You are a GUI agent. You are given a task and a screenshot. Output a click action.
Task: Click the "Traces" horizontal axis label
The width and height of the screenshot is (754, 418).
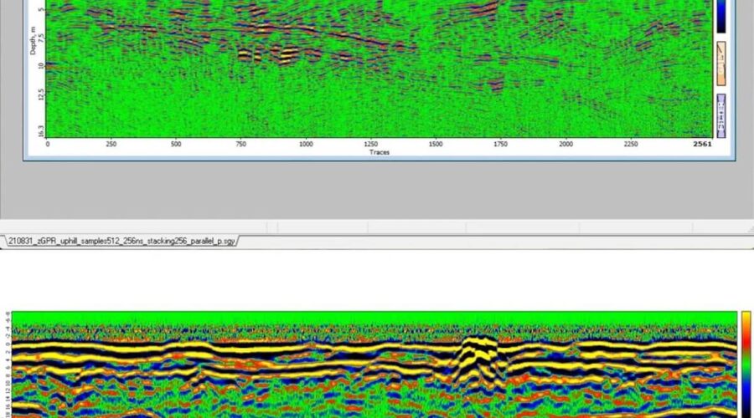point(380,152)
